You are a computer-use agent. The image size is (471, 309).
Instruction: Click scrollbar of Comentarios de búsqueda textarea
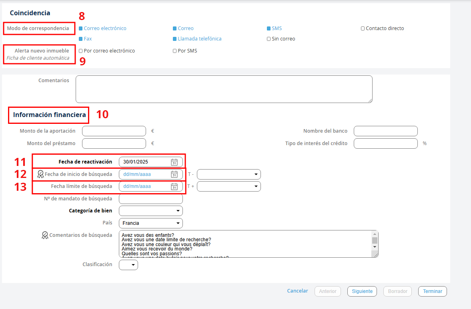[375, 240]
